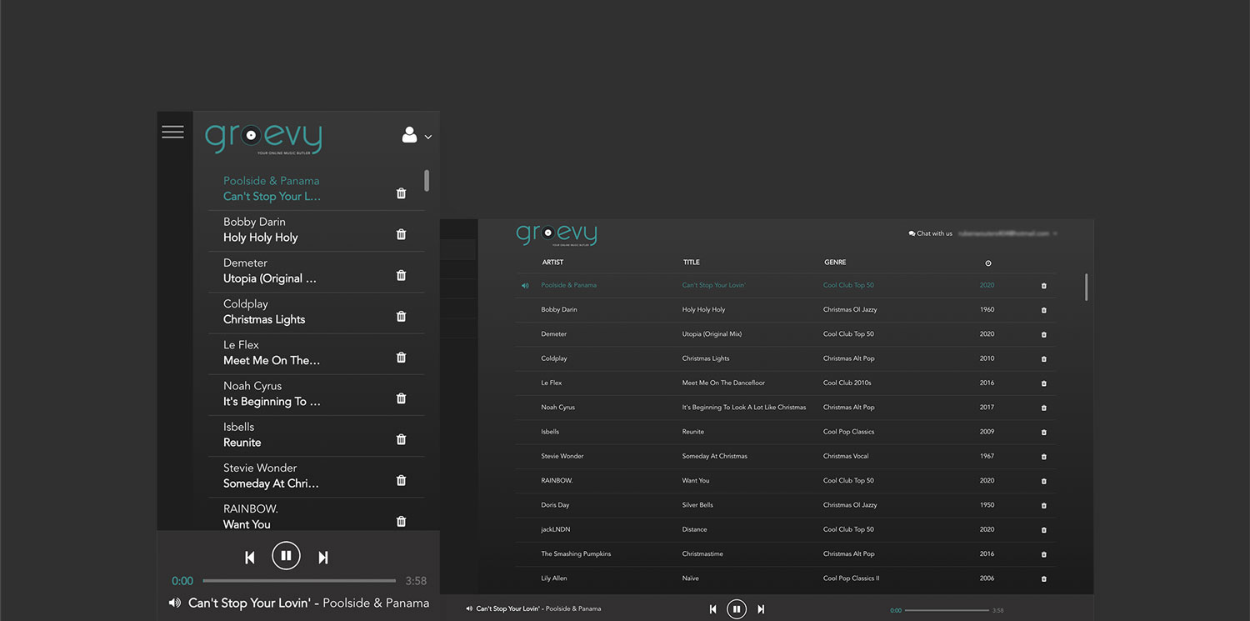The image size is (1250, 621).
Task: Select 'Christmas Lights' title in desktop table
Action: pyautogui.click(x=706, y=358)
